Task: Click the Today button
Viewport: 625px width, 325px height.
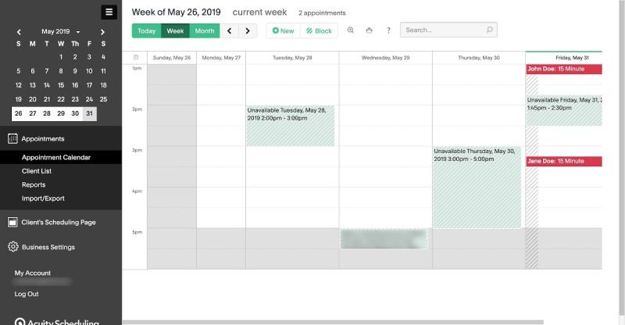Action: click(x=146, y=30)
